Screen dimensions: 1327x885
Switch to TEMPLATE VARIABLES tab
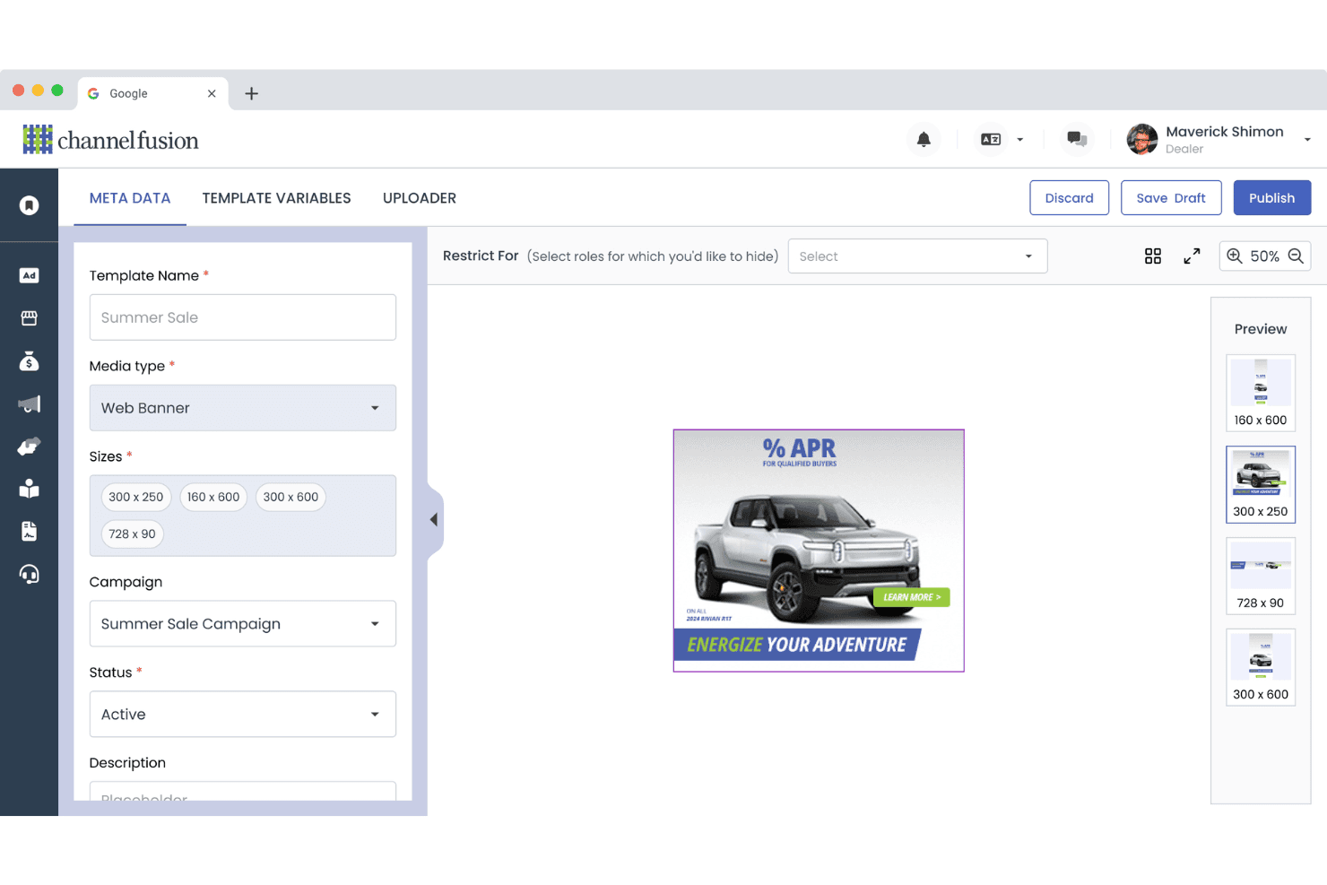277,198
